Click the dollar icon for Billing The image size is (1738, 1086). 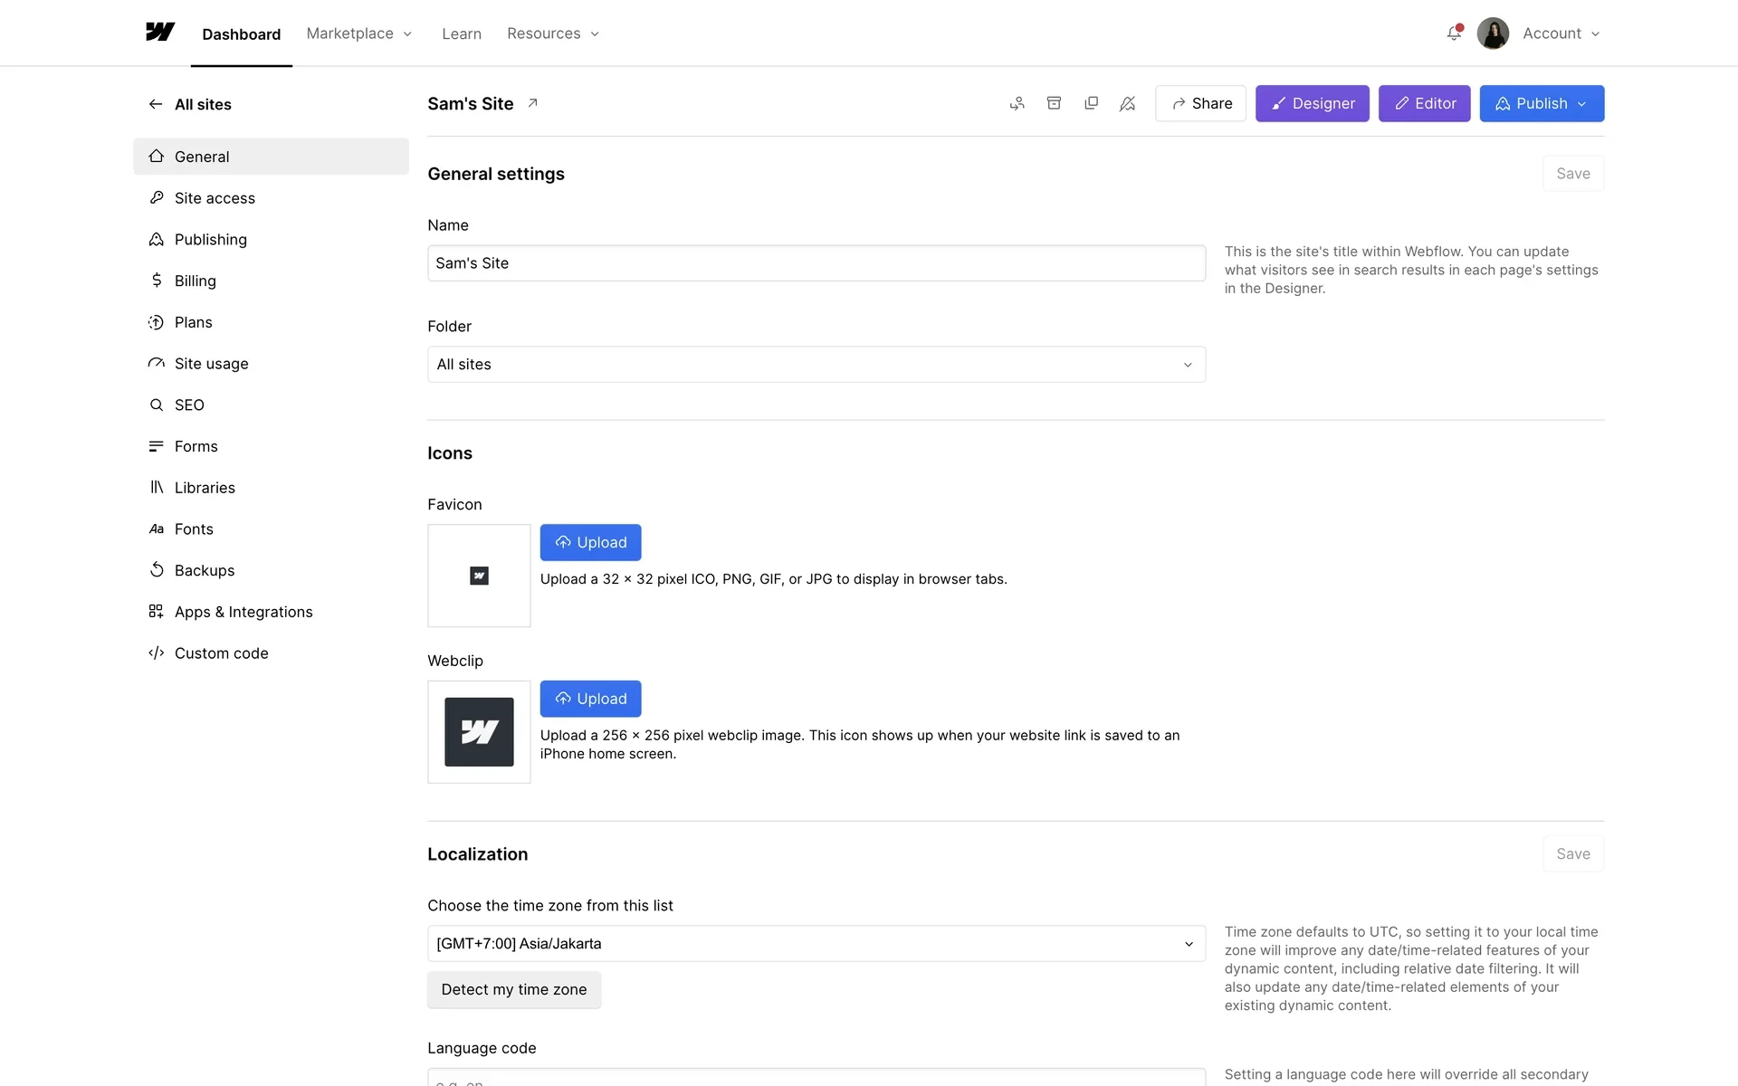[157, 281]
